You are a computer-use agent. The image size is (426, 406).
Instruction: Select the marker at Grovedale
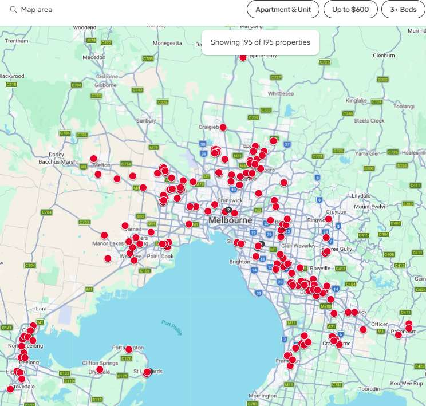pos(10,389)
